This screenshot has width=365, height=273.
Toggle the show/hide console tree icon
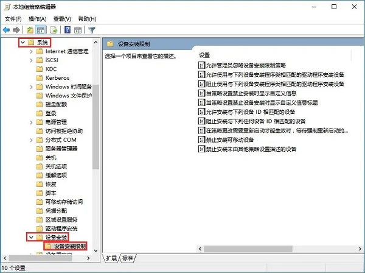click(41, 30)
